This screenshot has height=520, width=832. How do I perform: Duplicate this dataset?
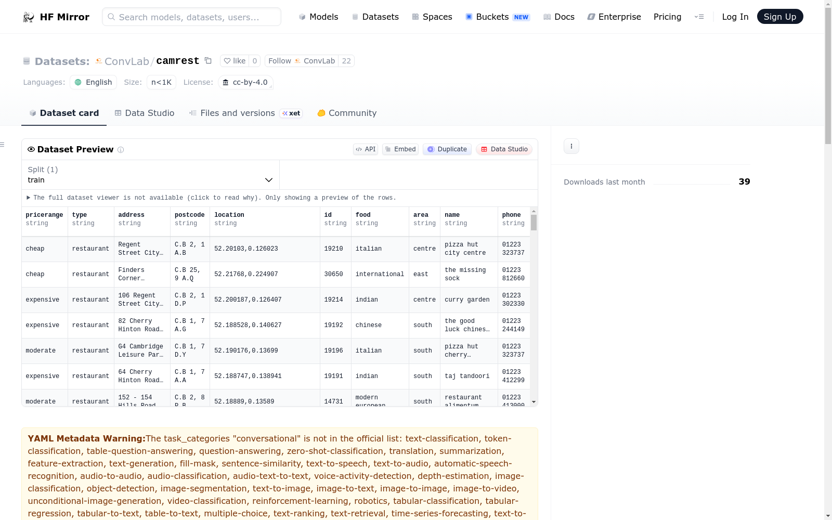pos(447,149)
